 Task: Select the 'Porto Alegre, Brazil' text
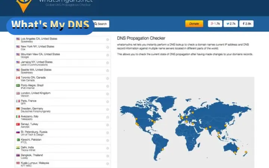32,85
